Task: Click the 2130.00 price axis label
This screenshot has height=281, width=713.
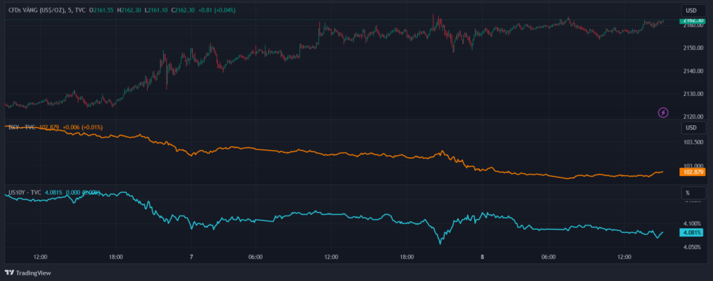Action: pos(692,94)
